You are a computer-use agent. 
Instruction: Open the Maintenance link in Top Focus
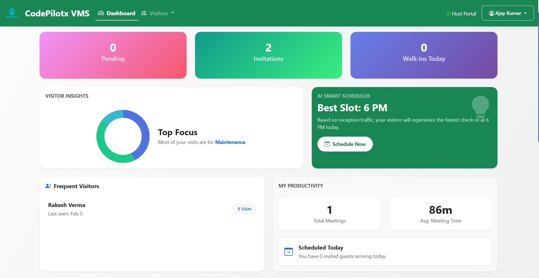coord(230,142)
